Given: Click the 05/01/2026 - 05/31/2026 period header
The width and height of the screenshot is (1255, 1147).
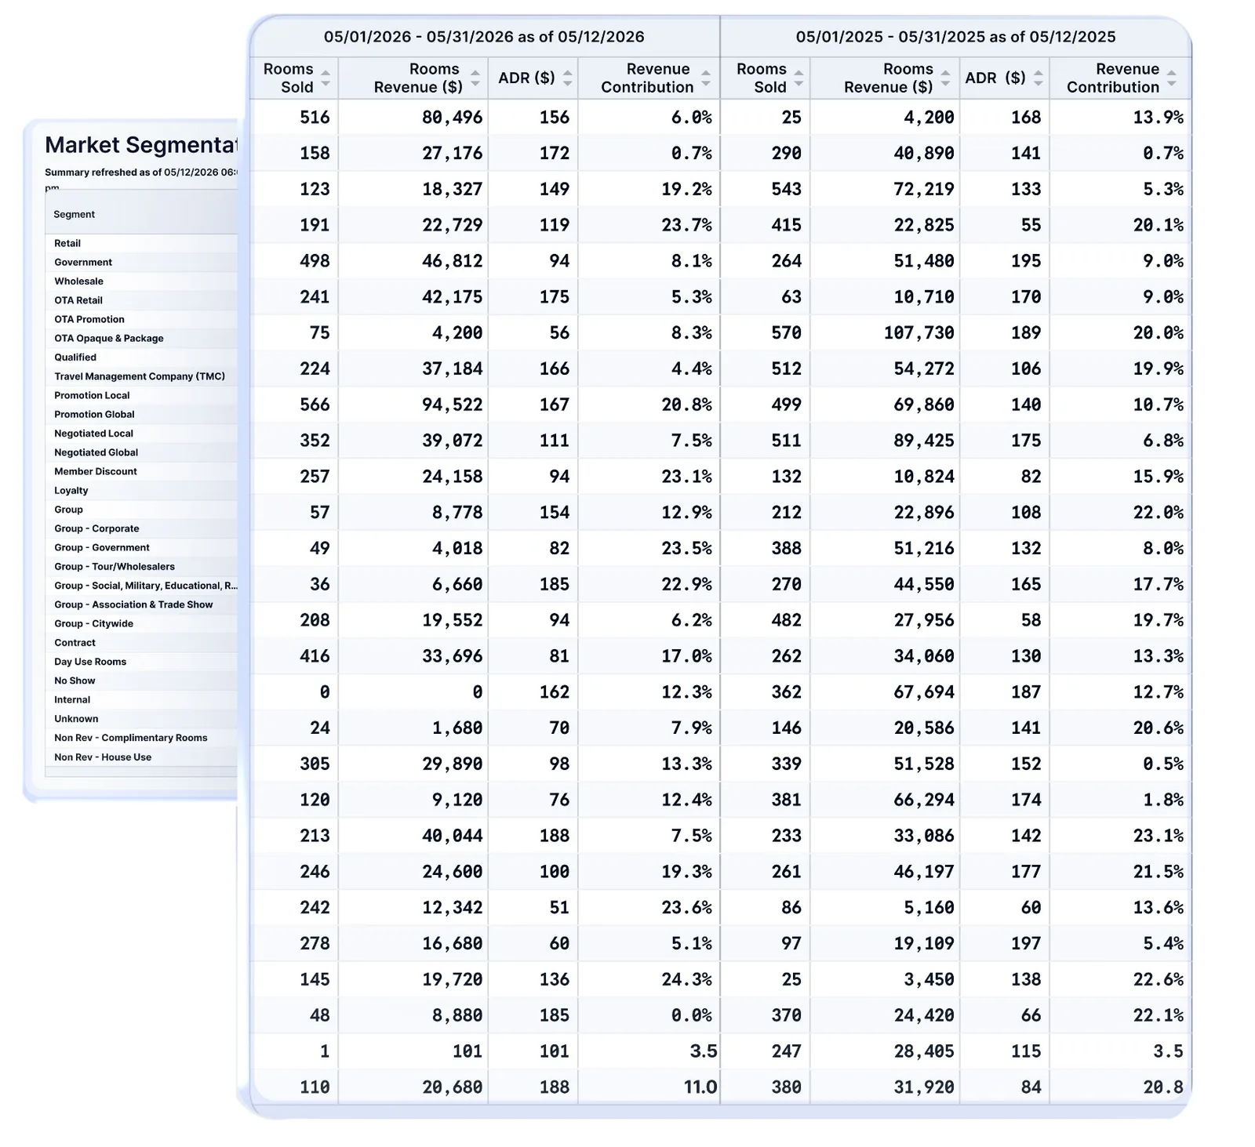Looking at the screenshot, I should [484, 37].
